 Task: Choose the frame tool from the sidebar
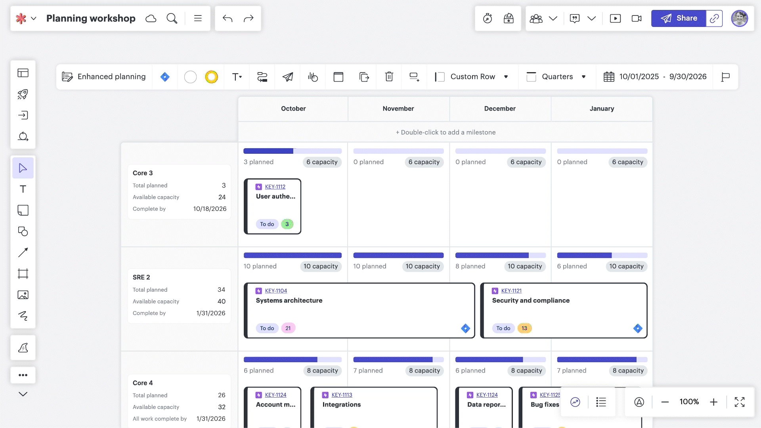coord(23,273)
